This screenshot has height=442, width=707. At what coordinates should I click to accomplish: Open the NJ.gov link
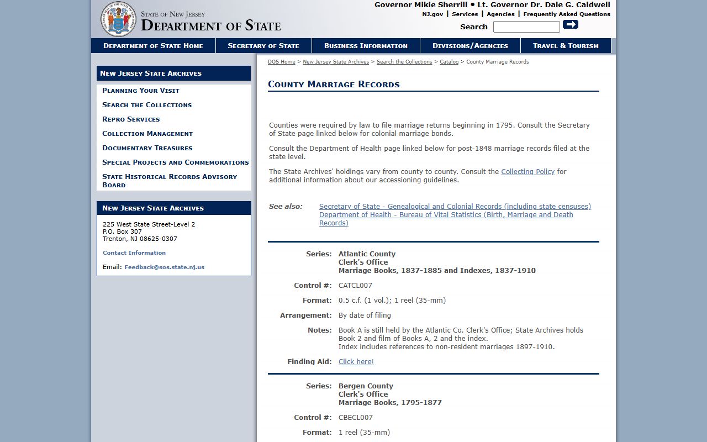pyautogui.click(x=432, y=14)
